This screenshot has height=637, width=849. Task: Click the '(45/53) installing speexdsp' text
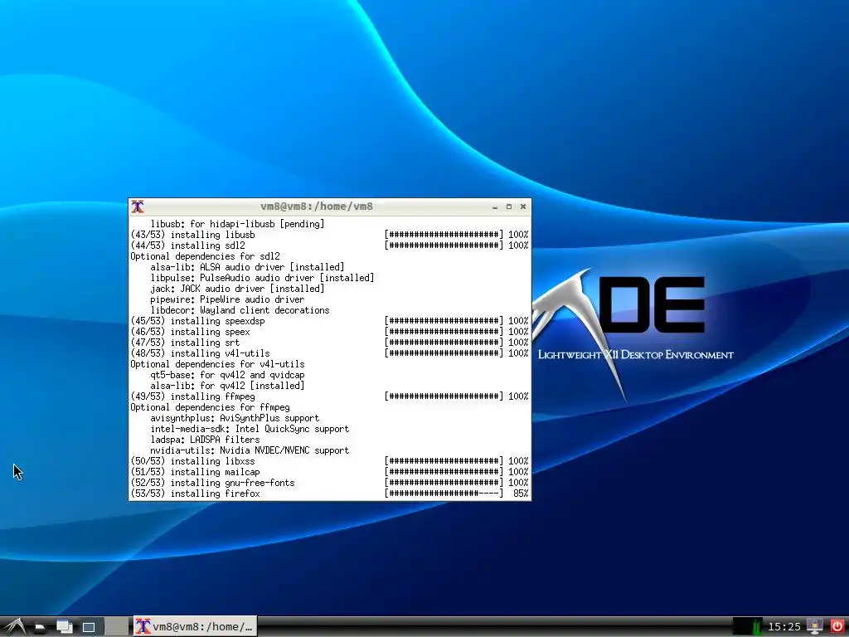coord(197,321)
